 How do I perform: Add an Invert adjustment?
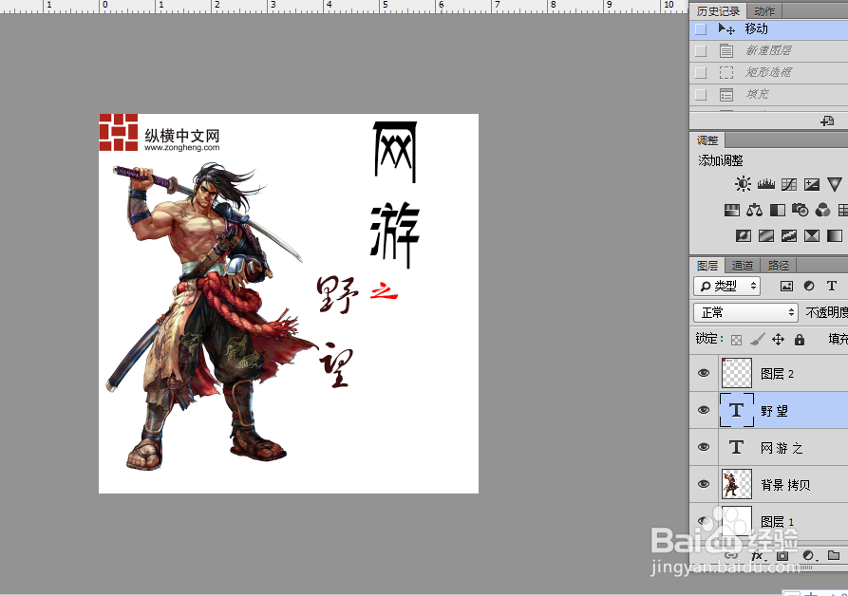coord(744,235)
